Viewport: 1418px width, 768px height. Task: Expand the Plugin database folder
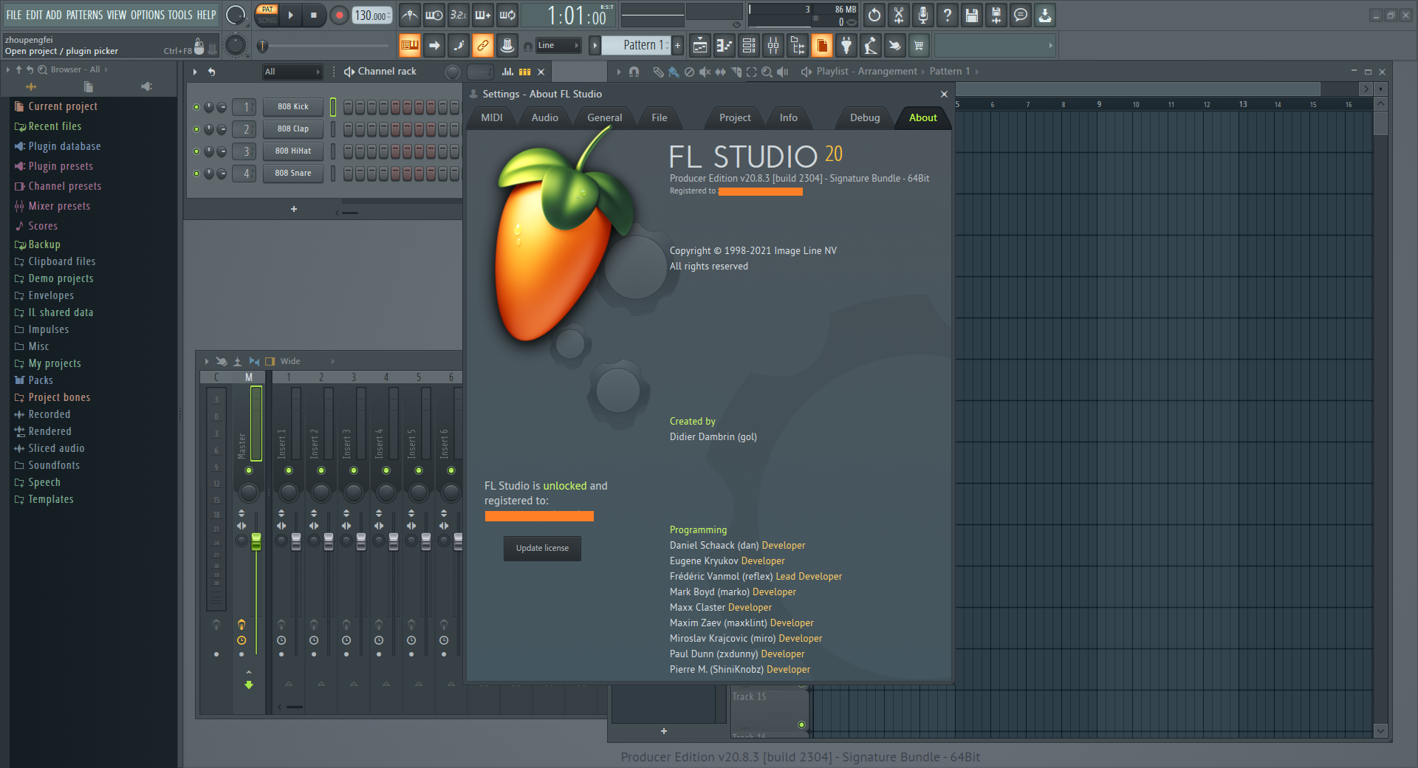click(58, 146)
